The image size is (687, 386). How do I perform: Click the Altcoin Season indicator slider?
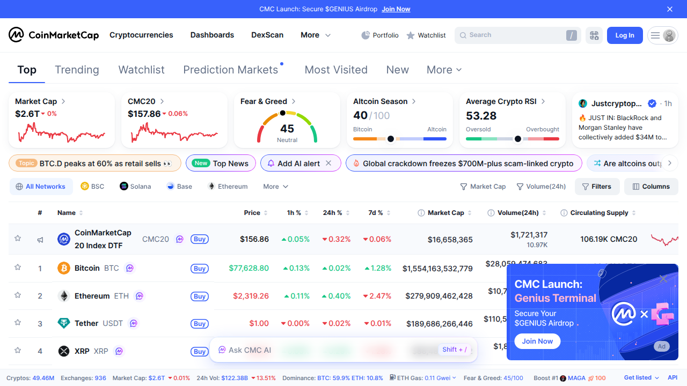click(x=390, y=139)
